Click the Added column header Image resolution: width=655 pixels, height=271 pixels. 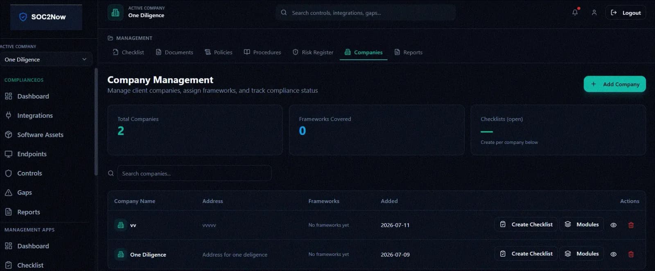[x=389, y=201]
